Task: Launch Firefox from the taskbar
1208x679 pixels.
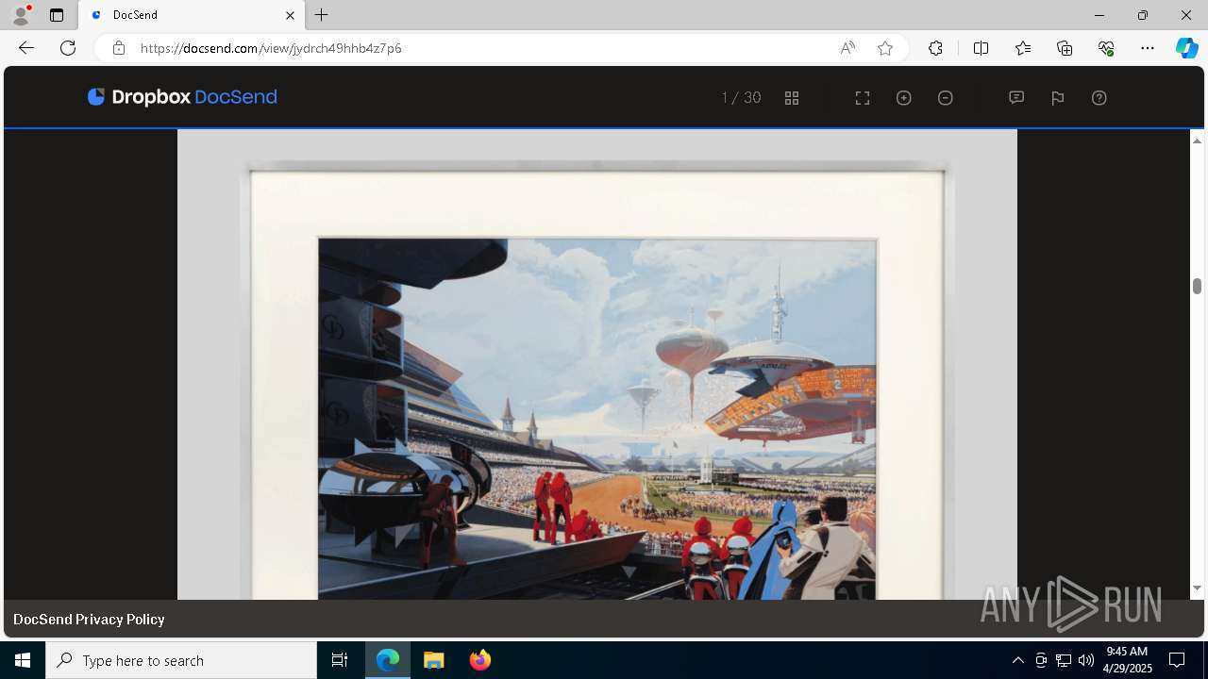Action: (x=479, y=660)
